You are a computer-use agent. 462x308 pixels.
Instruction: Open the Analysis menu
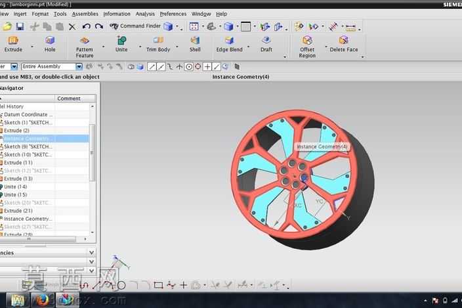pyautogui.click(x=145, y=14)
